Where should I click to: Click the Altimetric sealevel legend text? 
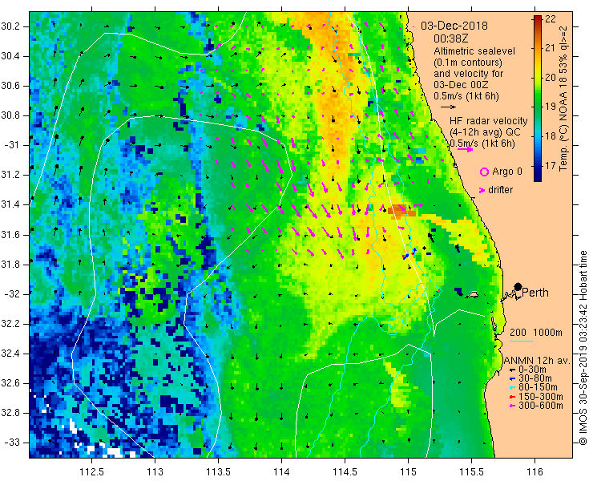point(474,51)
